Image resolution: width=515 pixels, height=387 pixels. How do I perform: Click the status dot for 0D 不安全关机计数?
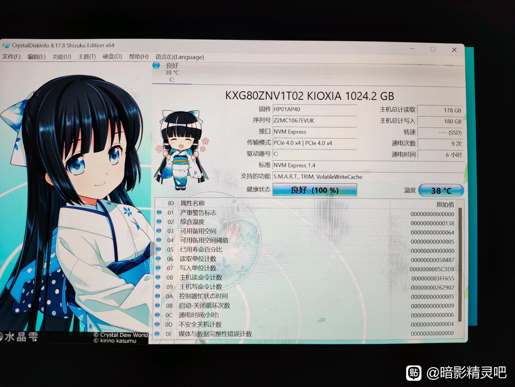(157, 324)
